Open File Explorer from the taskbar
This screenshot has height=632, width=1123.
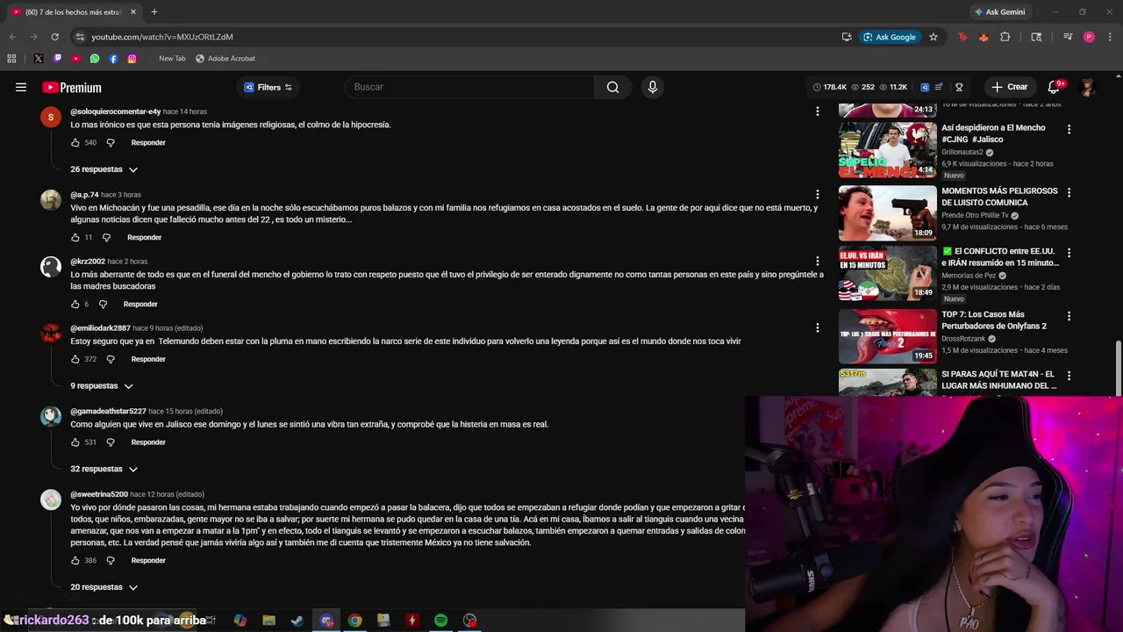click(x=268, y=621)
